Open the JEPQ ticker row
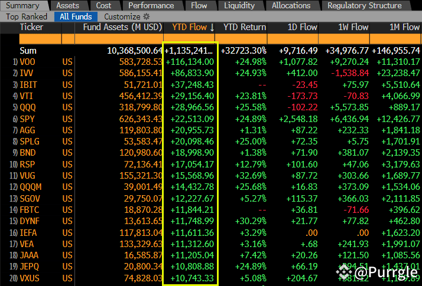This screenshot has width=422, height=286. click(30, 267)
